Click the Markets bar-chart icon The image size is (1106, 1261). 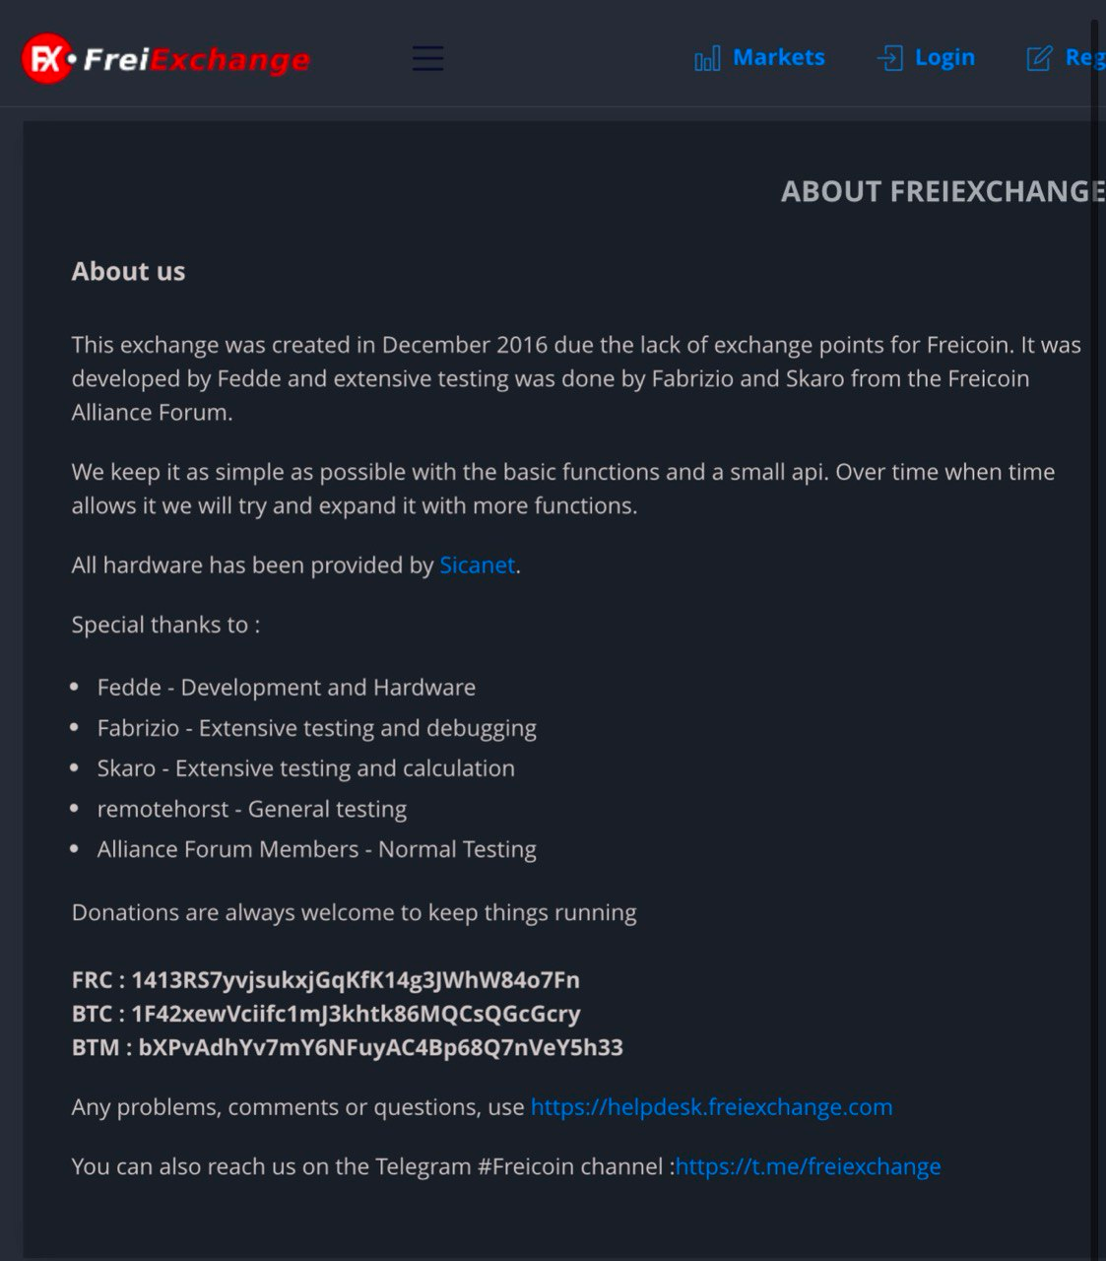pyautogui.click(x=706, y=59)
